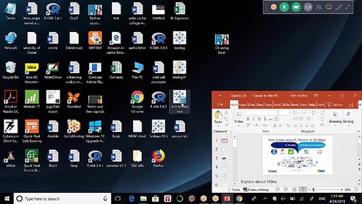Show hidden icons in the system tray

pos(265,199)
